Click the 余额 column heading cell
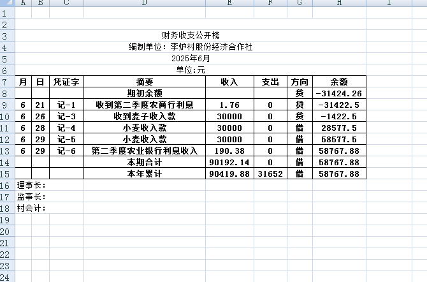The height and width of the screenshot is (282, 427). [339, 82]
